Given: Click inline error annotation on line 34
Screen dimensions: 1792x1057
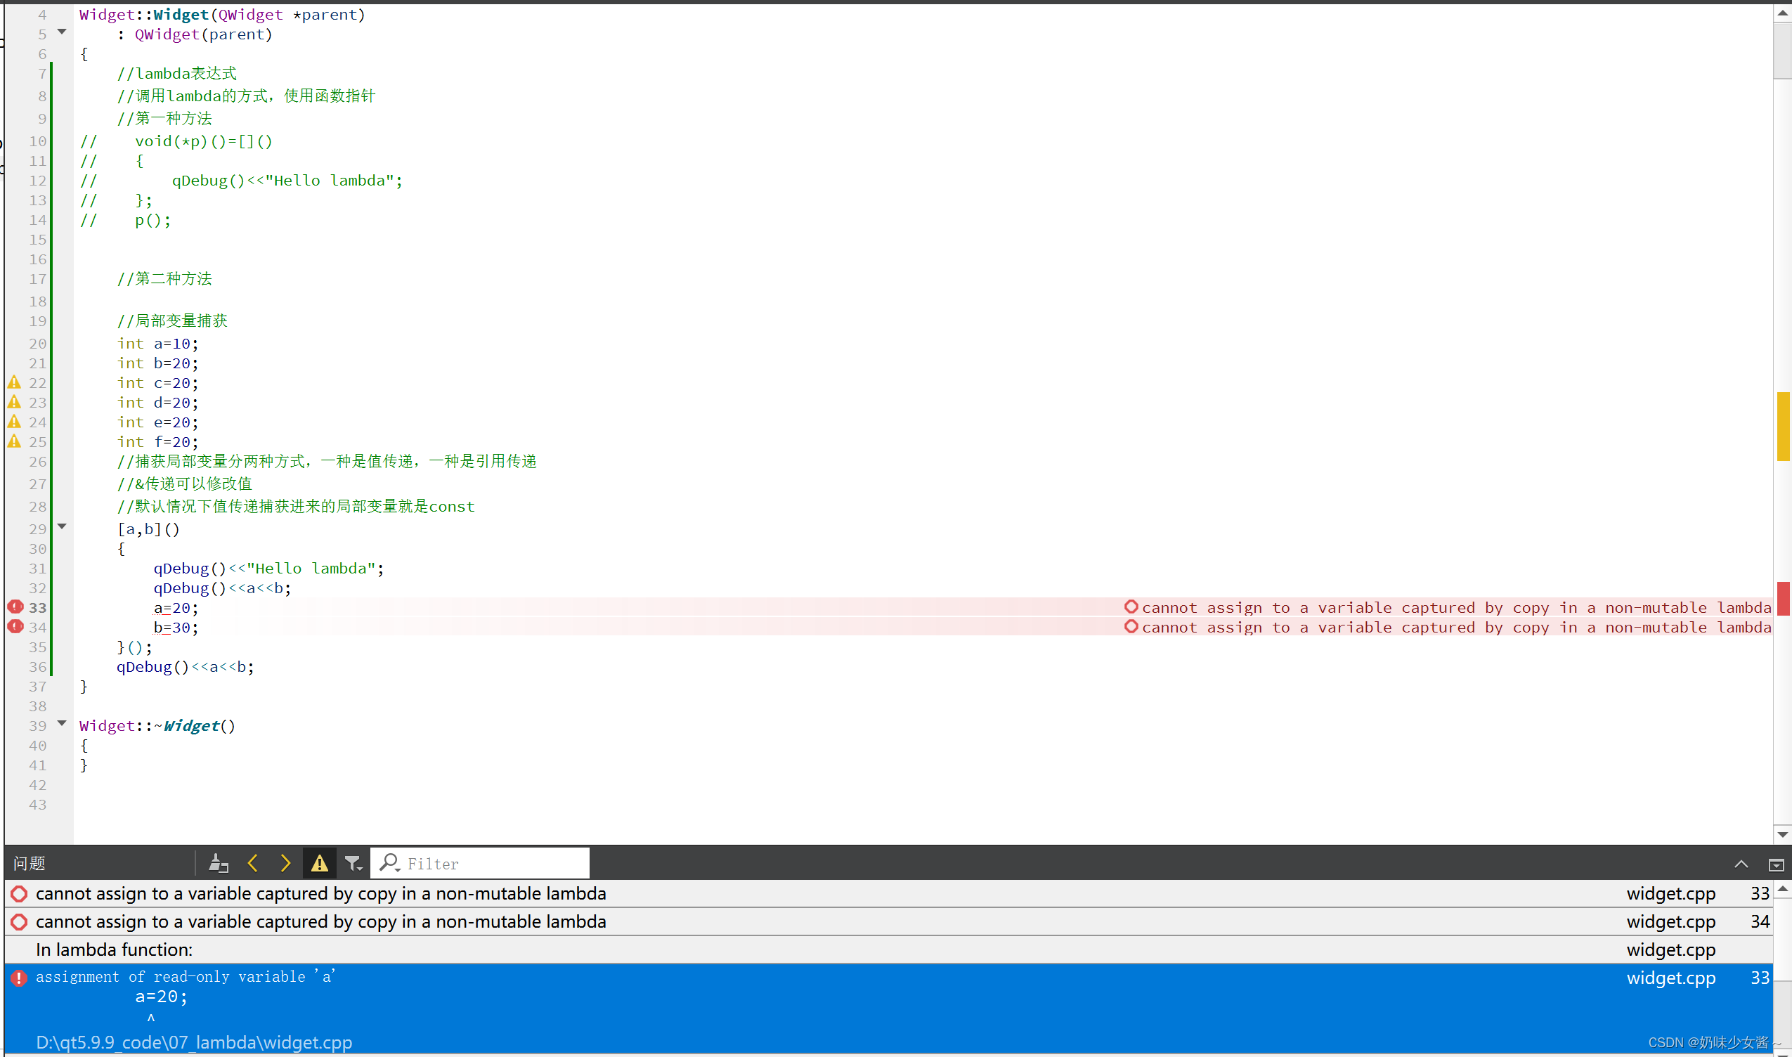Looking at the screenshot, I should tap(1448, 628).
